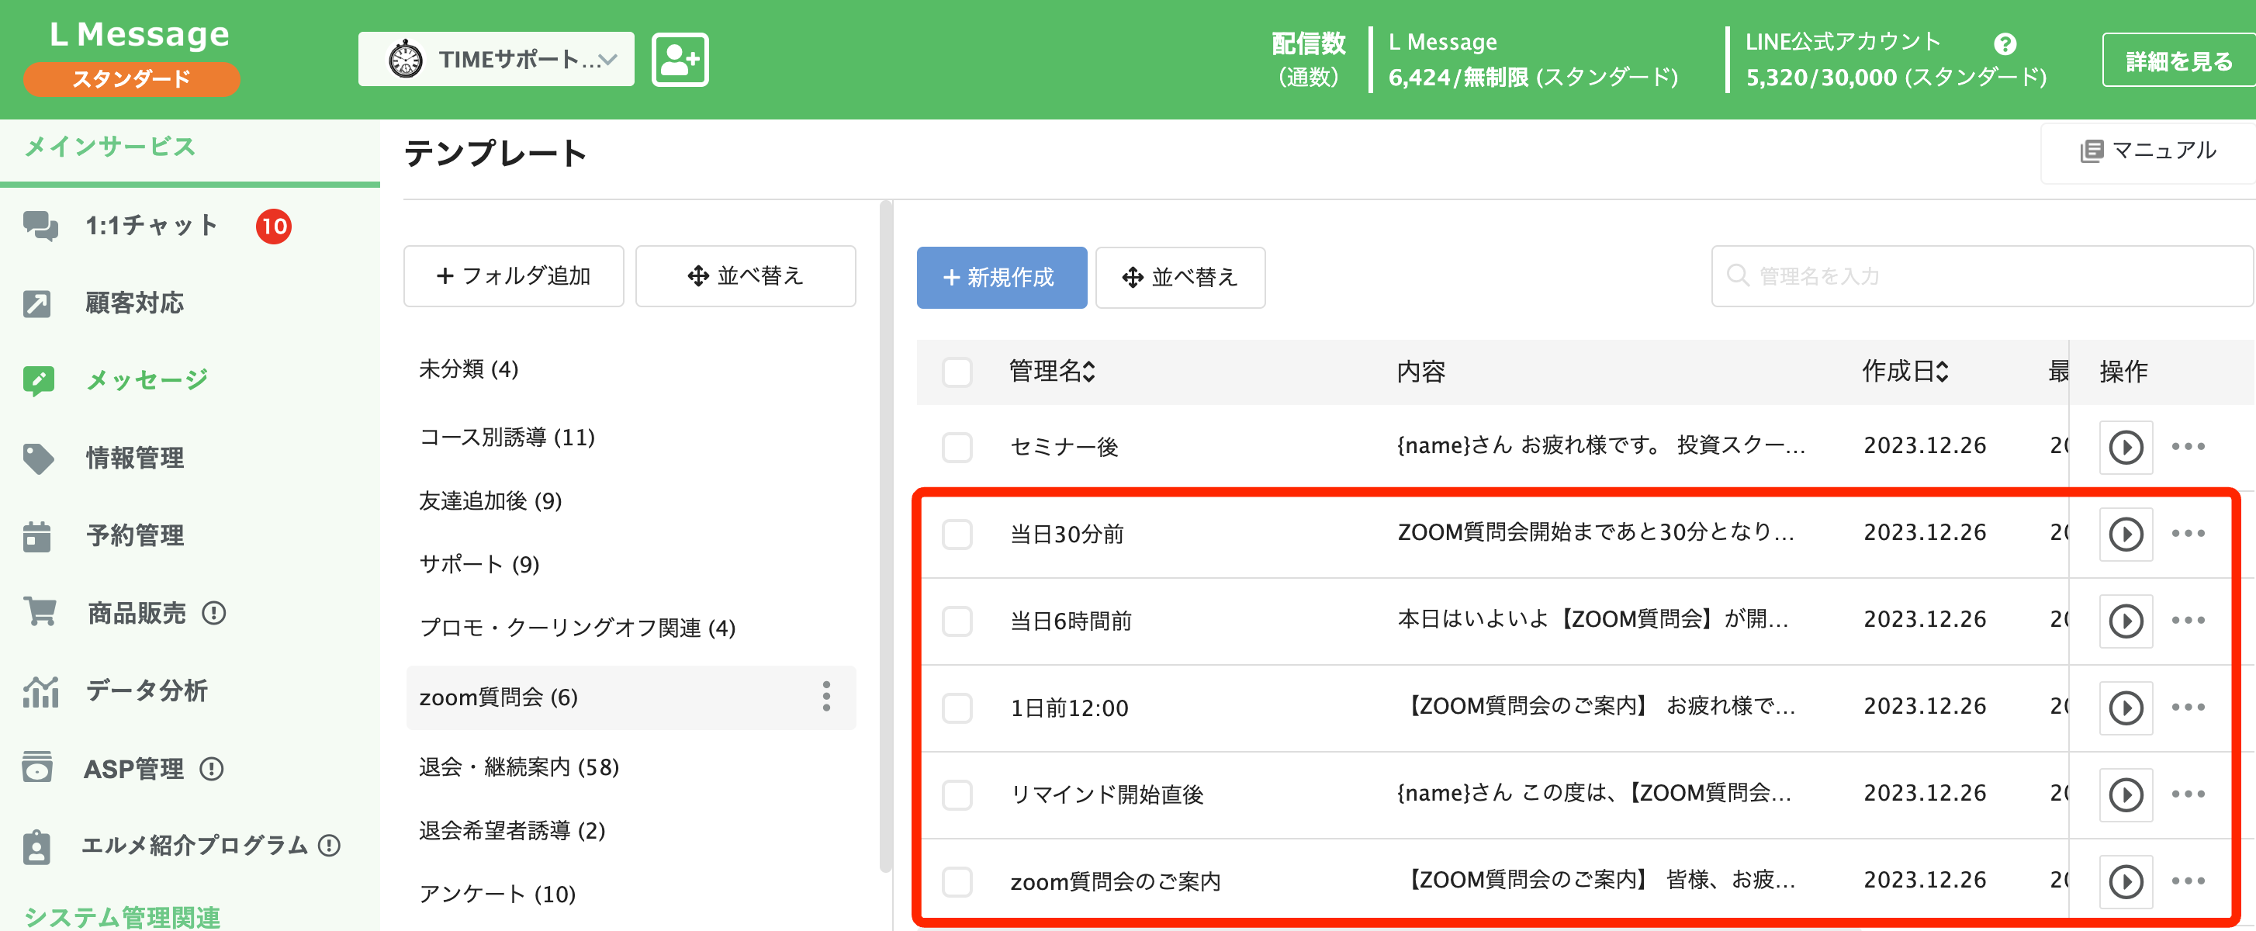Open メッセージ in the sidebar

(x=147, y=380)
